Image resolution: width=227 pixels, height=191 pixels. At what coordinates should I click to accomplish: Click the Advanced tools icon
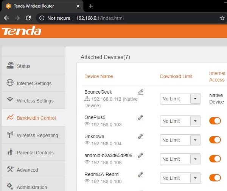click(10, 169)
